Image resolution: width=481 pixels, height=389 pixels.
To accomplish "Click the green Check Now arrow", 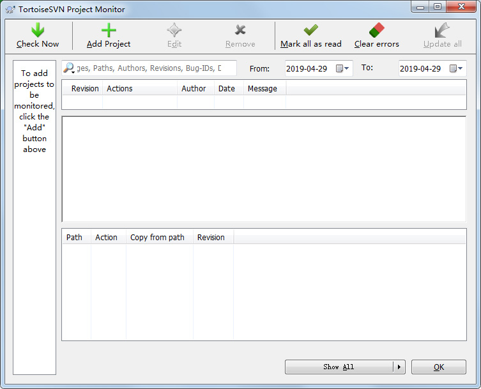I will 38,30.
